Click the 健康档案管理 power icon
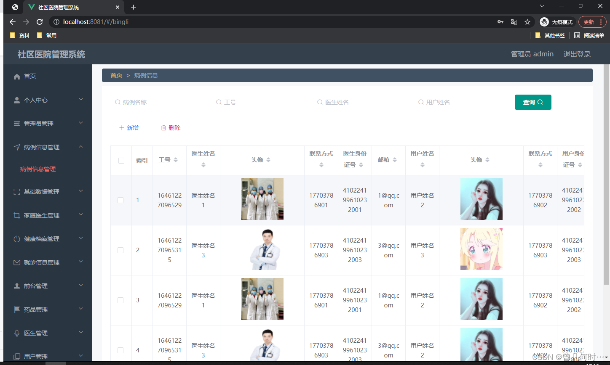Viewport: 610px width, 365px height. click(16, 238)
